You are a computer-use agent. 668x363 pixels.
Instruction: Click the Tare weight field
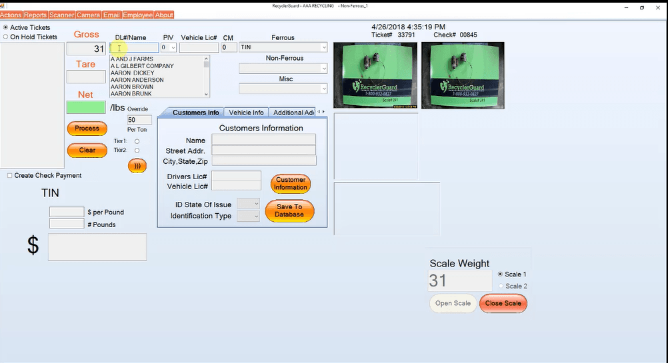[86, 77]
